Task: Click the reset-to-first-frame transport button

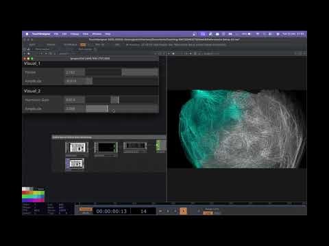Action: [160, 211]
